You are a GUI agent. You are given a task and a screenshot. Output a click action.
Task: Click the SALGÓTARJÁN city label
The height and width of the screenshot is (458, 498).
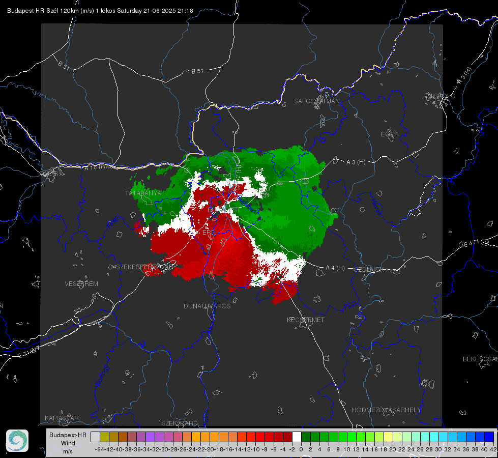click(x=316, y=101)
